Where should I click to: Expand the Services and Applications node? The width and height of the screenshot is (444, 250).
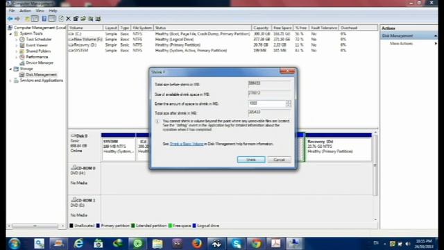[x=11, y=81]
